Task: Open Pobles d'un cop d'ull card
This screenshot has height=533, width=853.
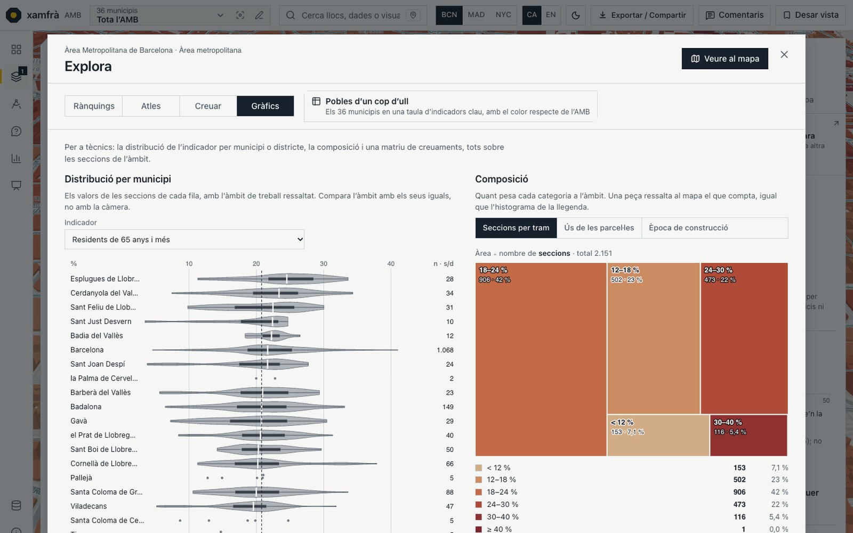Action: pyautogui.click(x=451, y=106)
